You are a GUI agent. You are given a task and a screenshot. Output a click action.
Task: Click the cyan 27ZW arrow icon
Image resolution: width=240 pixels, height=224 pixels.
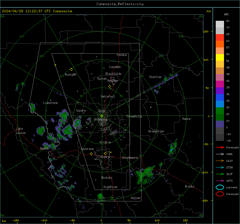[x=220, y=168]
